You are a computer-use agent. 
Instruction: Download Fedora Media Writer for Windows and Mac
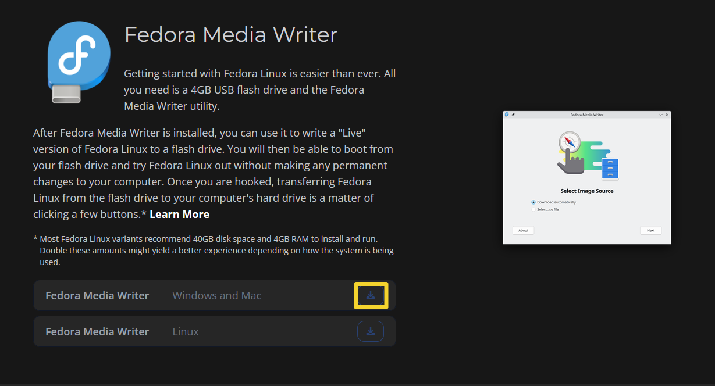tap(371, 296)
